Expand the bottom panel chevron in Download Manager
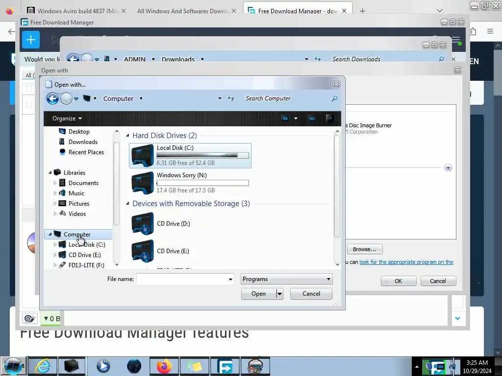The height and width of the screenshot is (376, 502). [x=457, y=318]
